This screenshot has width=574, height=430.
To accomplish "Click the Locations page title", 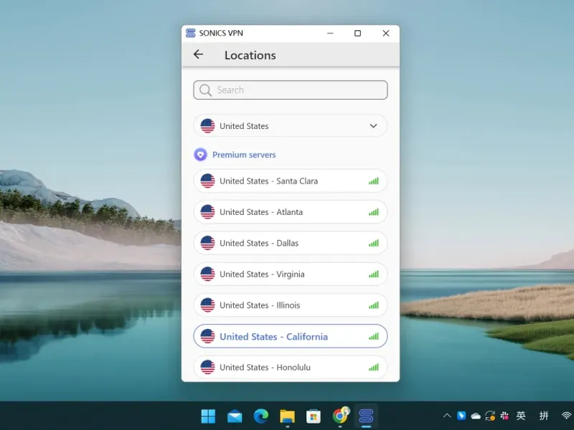I will point(250,55).
